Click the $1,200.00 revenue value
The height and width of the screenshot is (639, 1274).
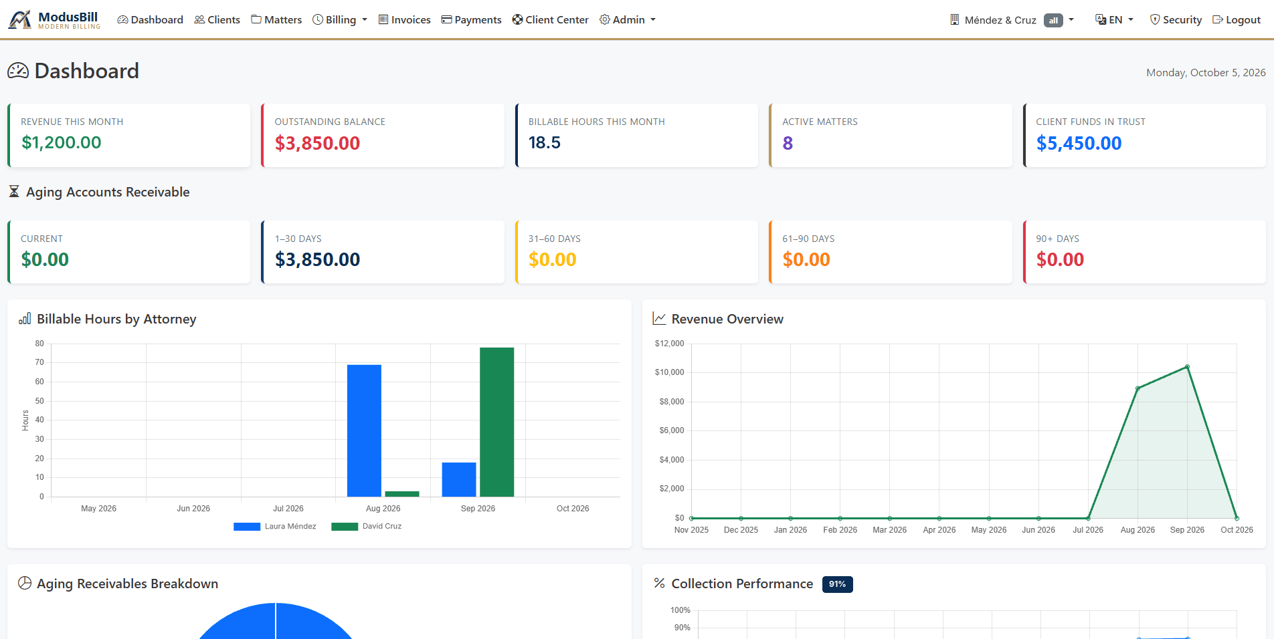click(62, 142)
